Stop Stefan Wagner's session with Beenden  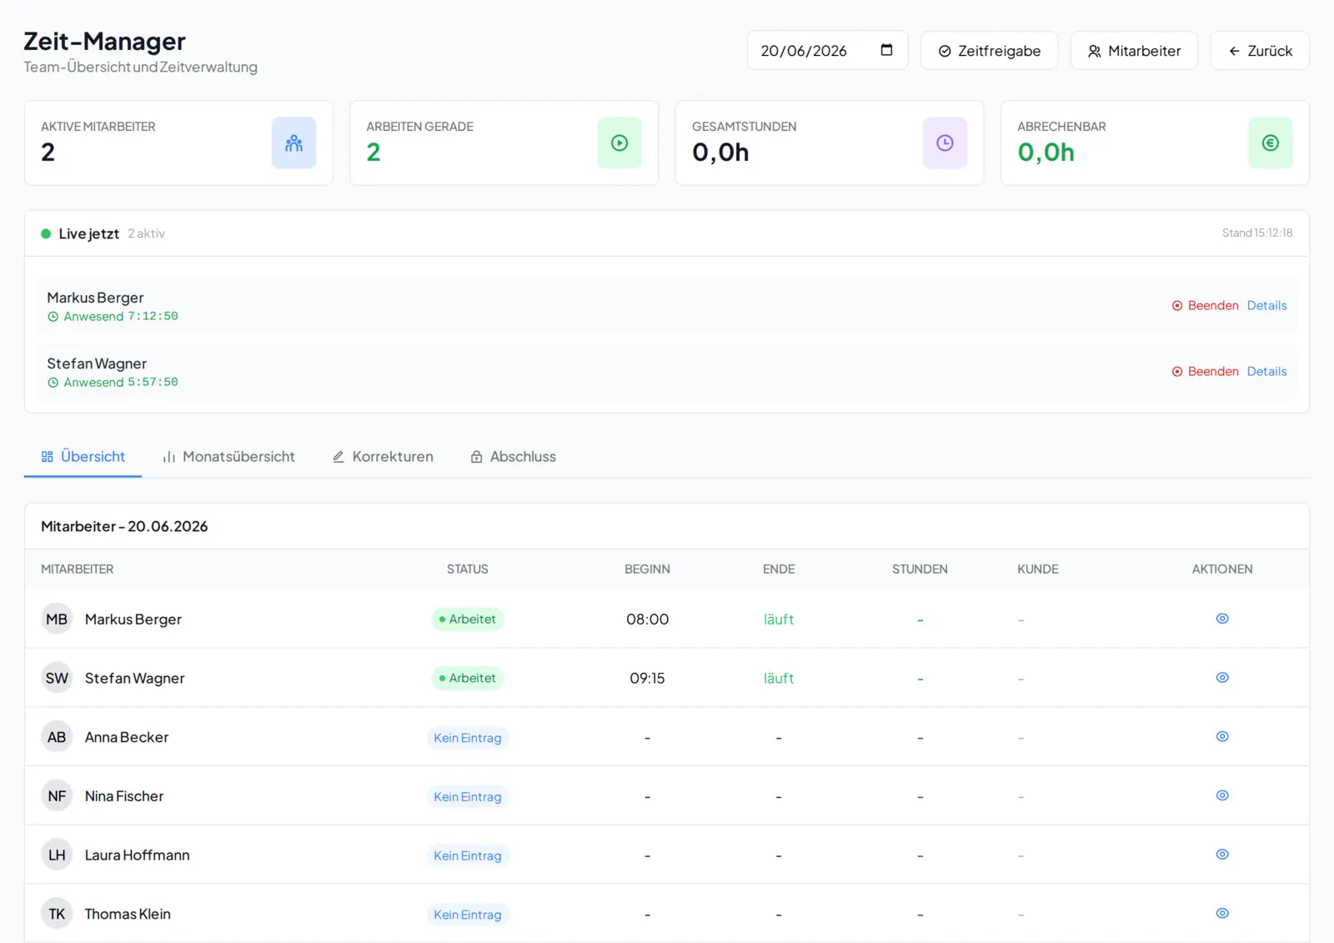(x=1205, y=371)
